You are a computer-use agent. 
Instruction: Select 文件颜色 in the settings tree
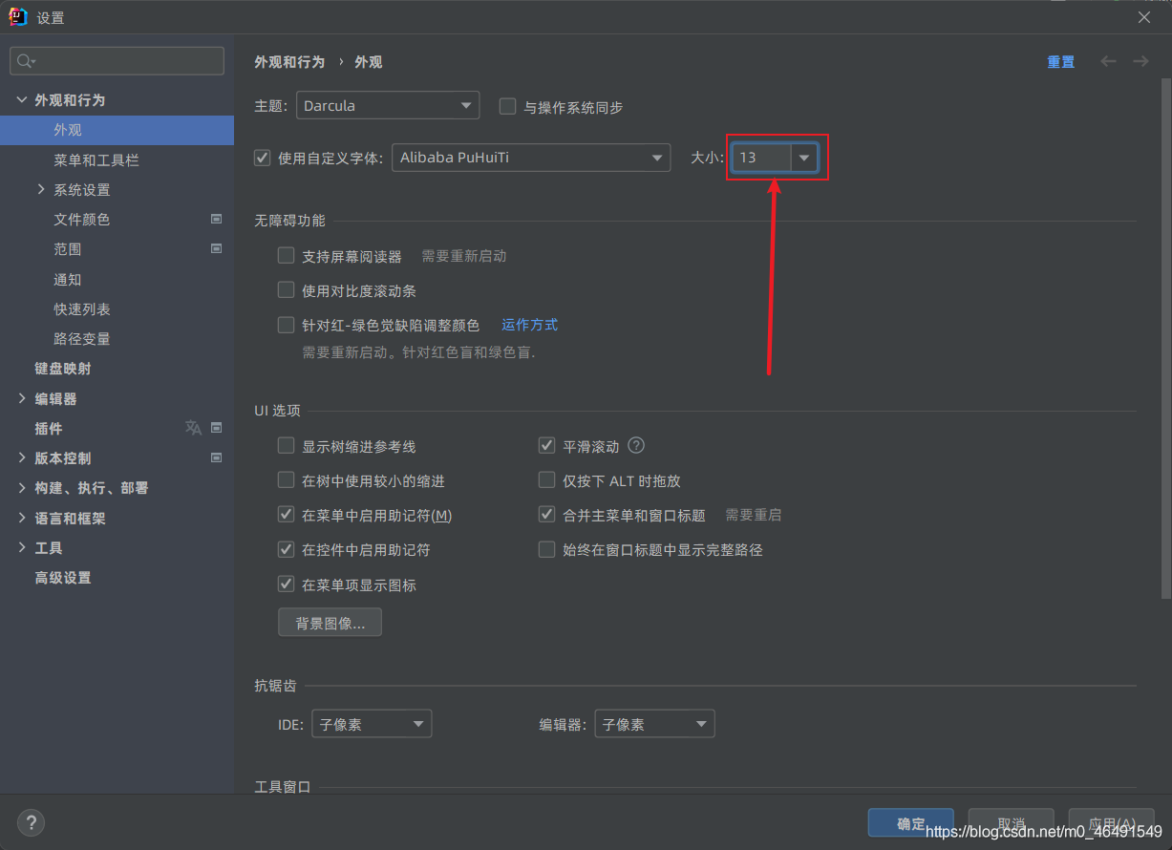click(x=117, y=219)
